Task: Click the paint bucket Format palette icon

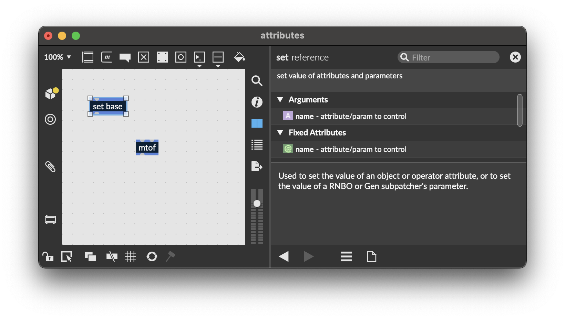Action: 239,57
